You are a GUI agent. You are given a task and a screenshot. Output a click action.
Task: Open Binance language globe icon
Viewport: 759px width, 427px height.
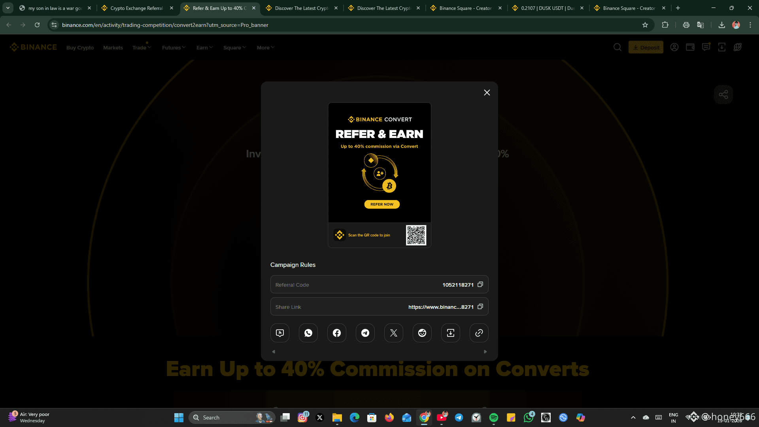[x=738, y=47]
